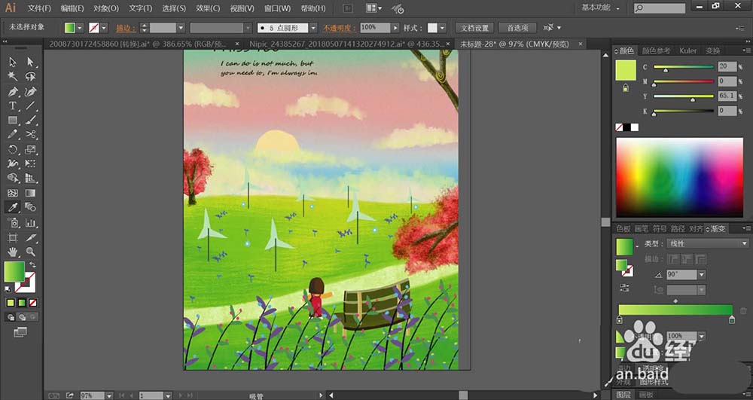Open the gradient 类型 线性 dropdown

pos(707,244)
